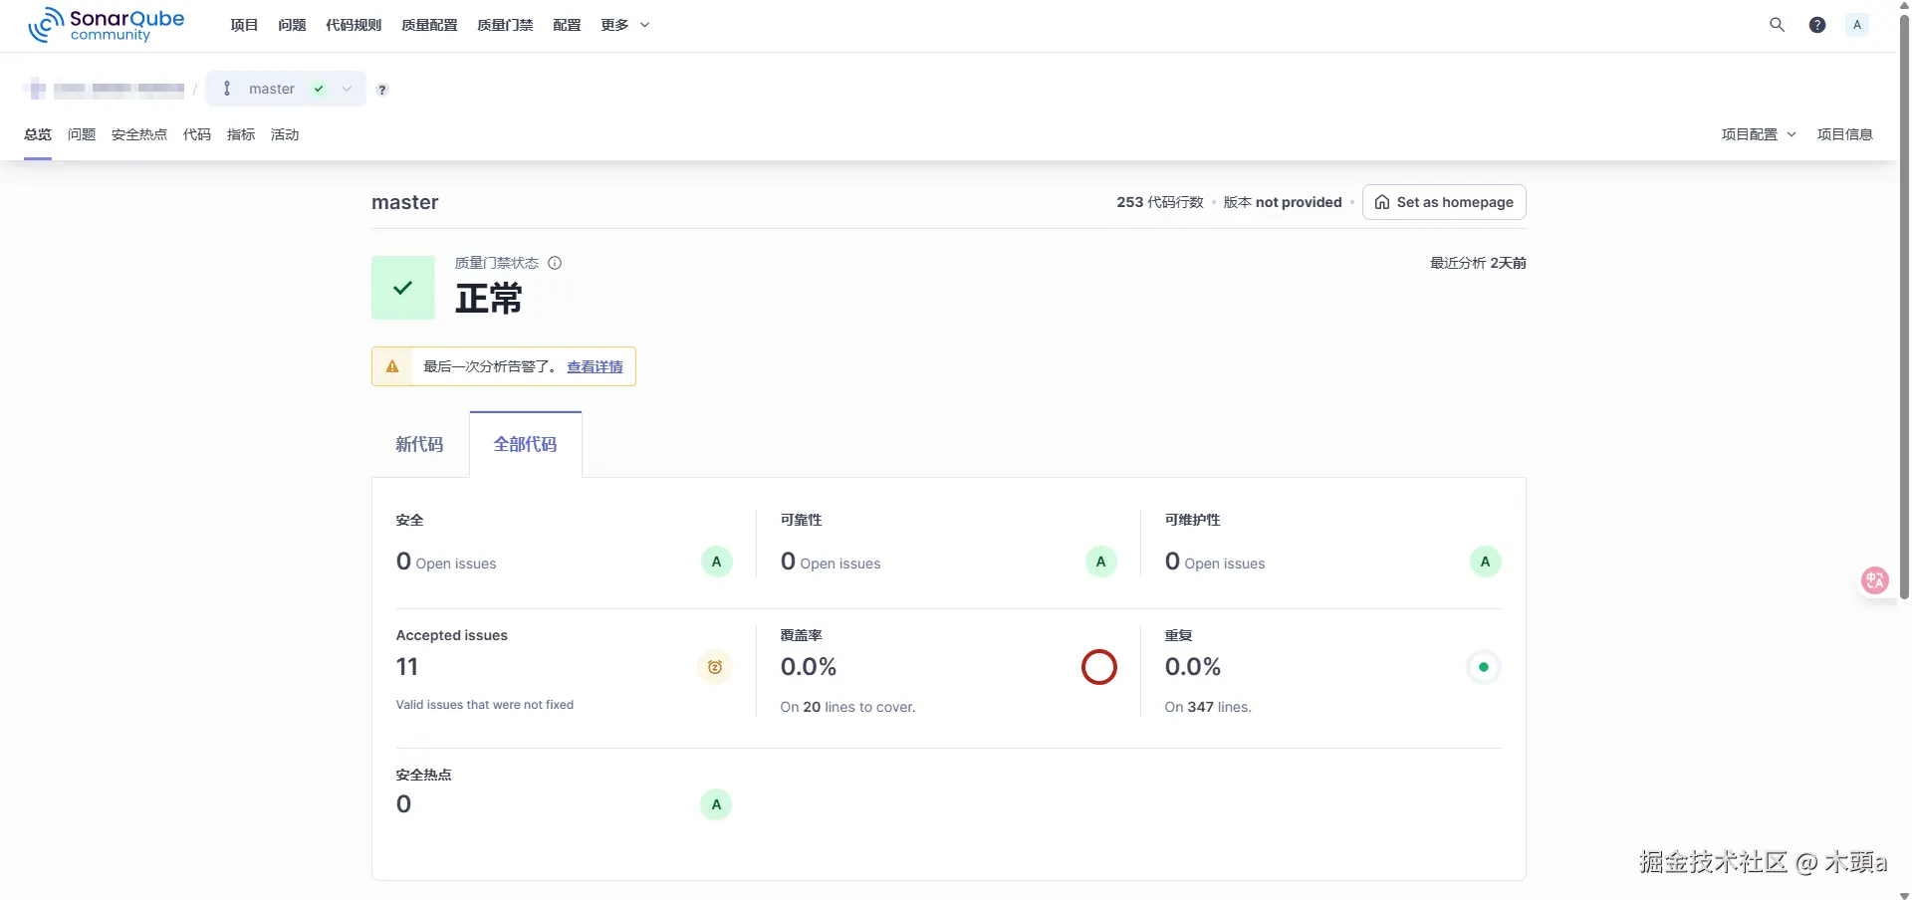Click the SonarQube community logo
Screen dimensions: 1912x900
107,25
